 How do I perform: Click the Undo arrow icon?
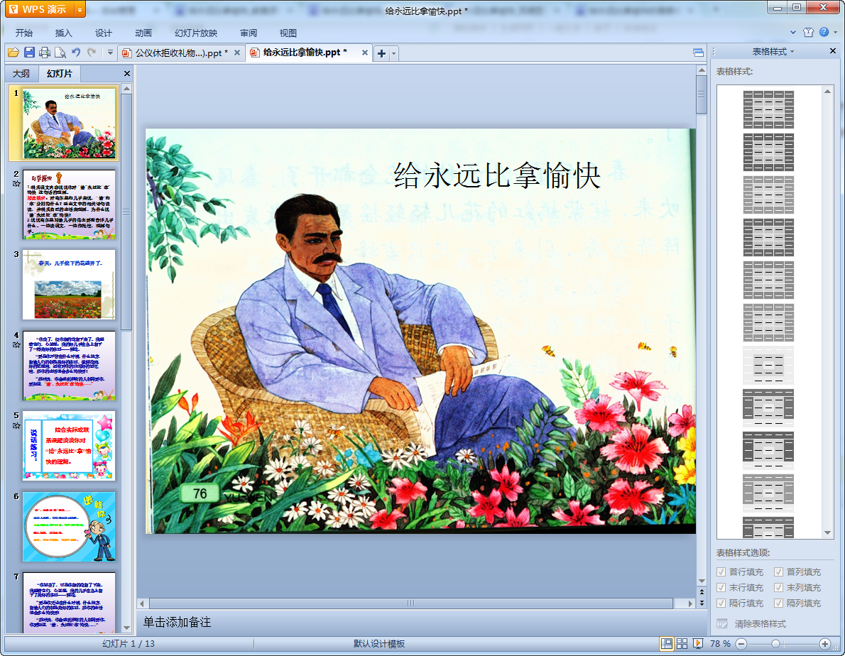coord(76,53)
